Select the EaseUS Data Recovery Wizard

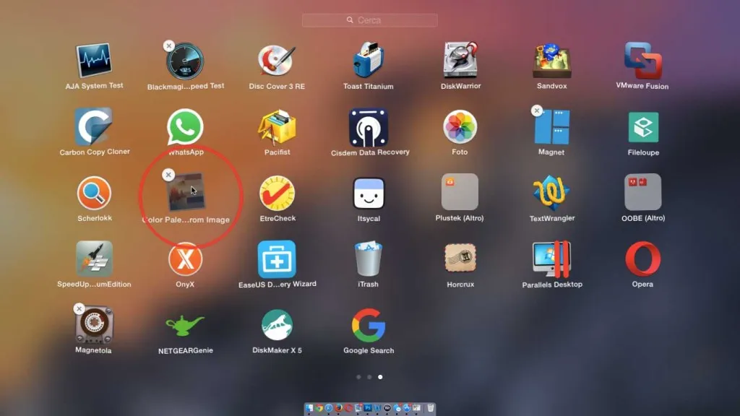[277, 261]
